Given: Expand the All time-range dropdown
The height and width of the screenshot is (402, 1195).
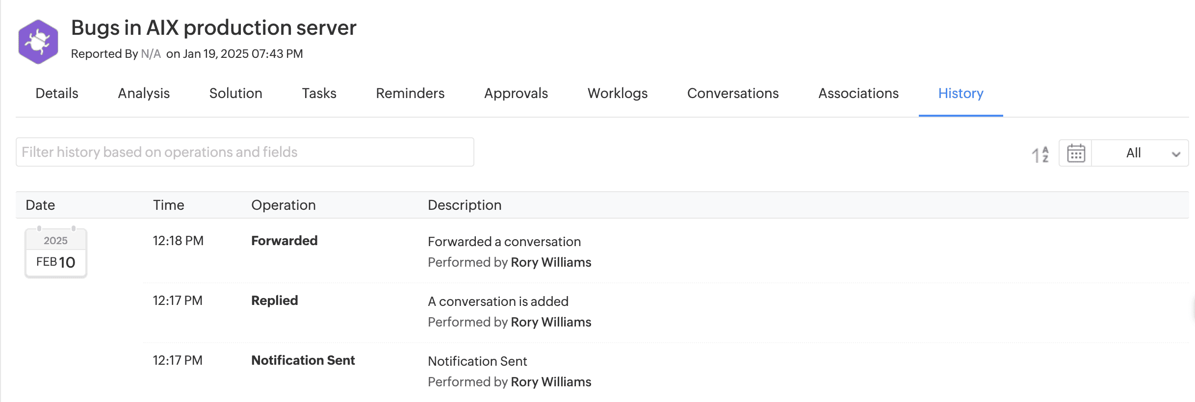Looking at the screenshot, I should (1141, 153).
